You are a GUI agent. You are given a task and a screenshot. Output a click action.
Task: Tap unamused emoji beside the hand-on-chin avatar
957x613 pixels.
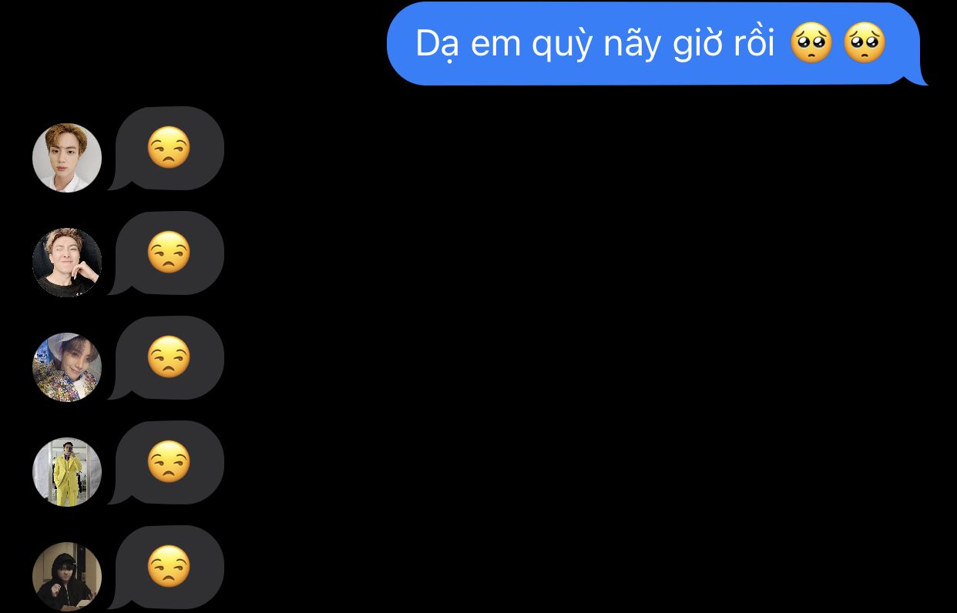[169, 253]
